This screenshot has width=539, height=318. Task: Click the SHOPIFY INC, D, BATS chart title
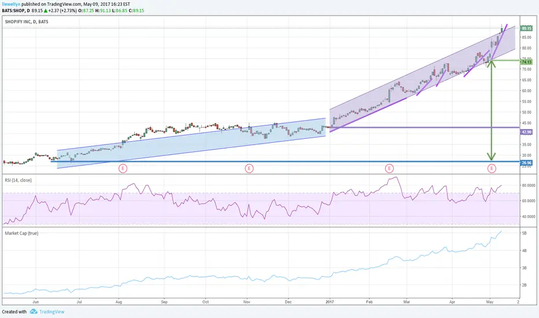(27, 21)
